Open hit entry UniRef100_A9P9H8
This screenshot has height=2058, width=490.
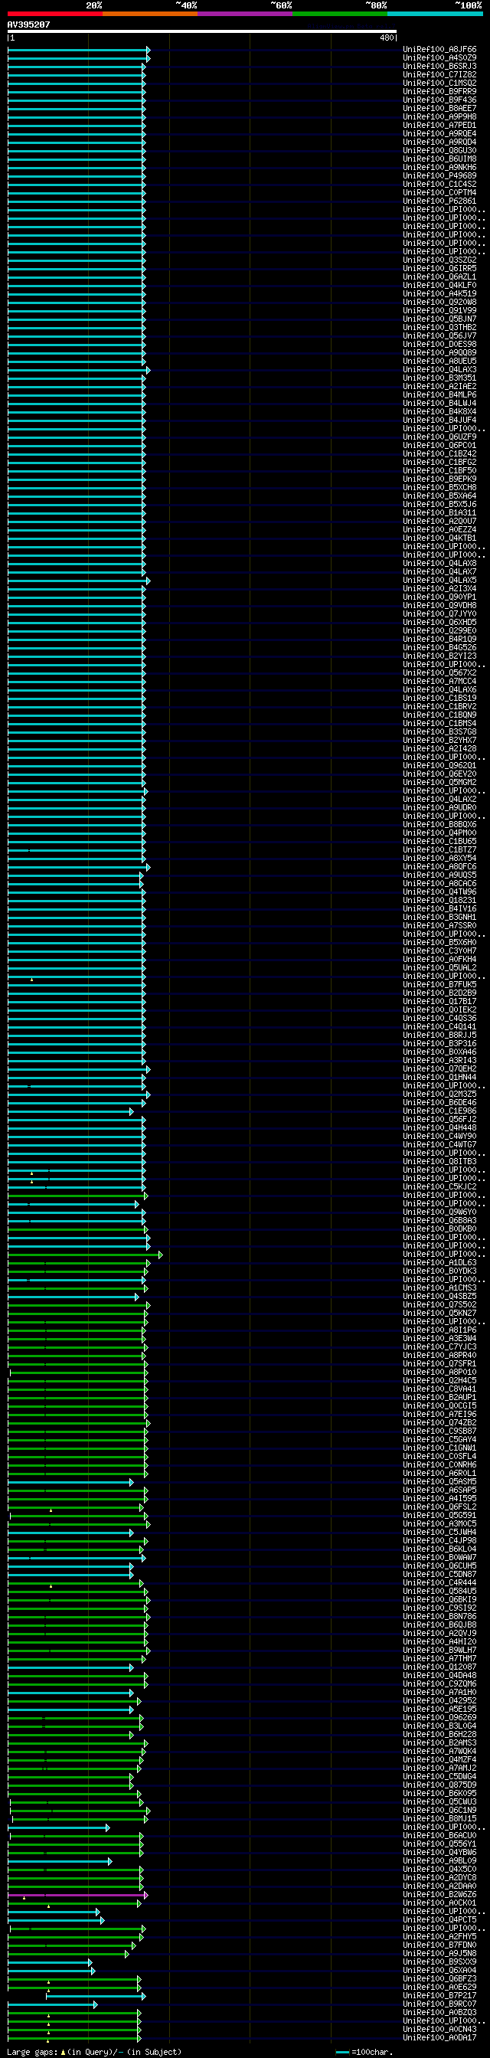[439, 116]
